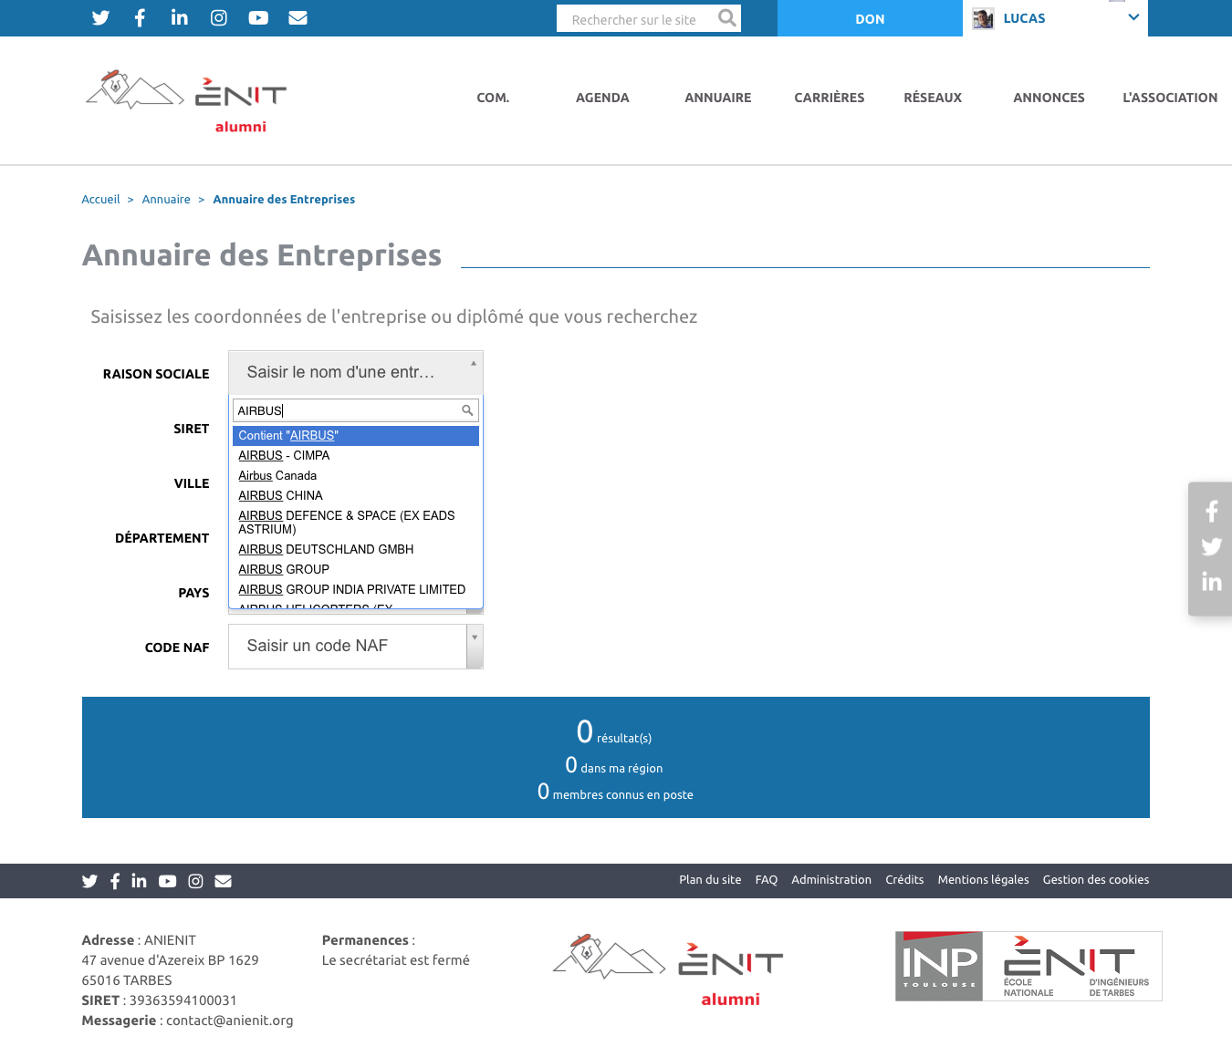Open the ANNUAIRE menu
Viewport: 1232px width, 1057px height.
pos(718,98)
